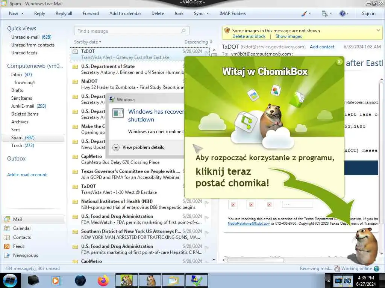The width and height of the screenshot is (385, 288).
Task: Open the Sort by date dropdown
Action: click(88, 42)
